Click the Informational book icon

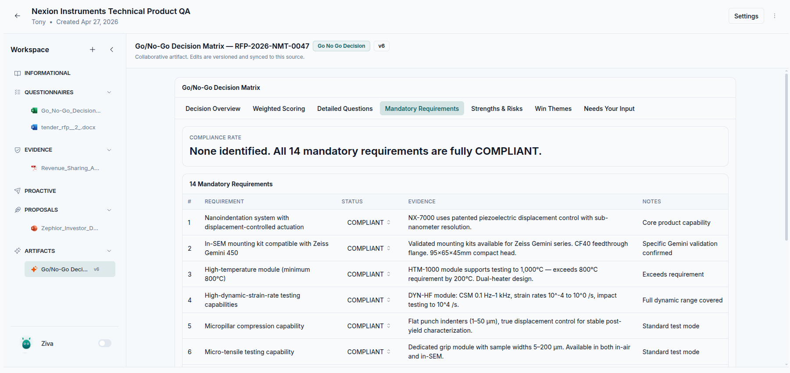coord(18,73)
